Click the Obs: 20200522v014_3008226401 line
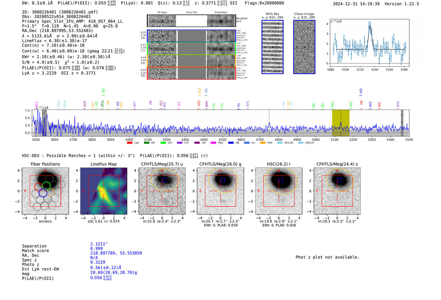441x300 pixels. point(56,17)
